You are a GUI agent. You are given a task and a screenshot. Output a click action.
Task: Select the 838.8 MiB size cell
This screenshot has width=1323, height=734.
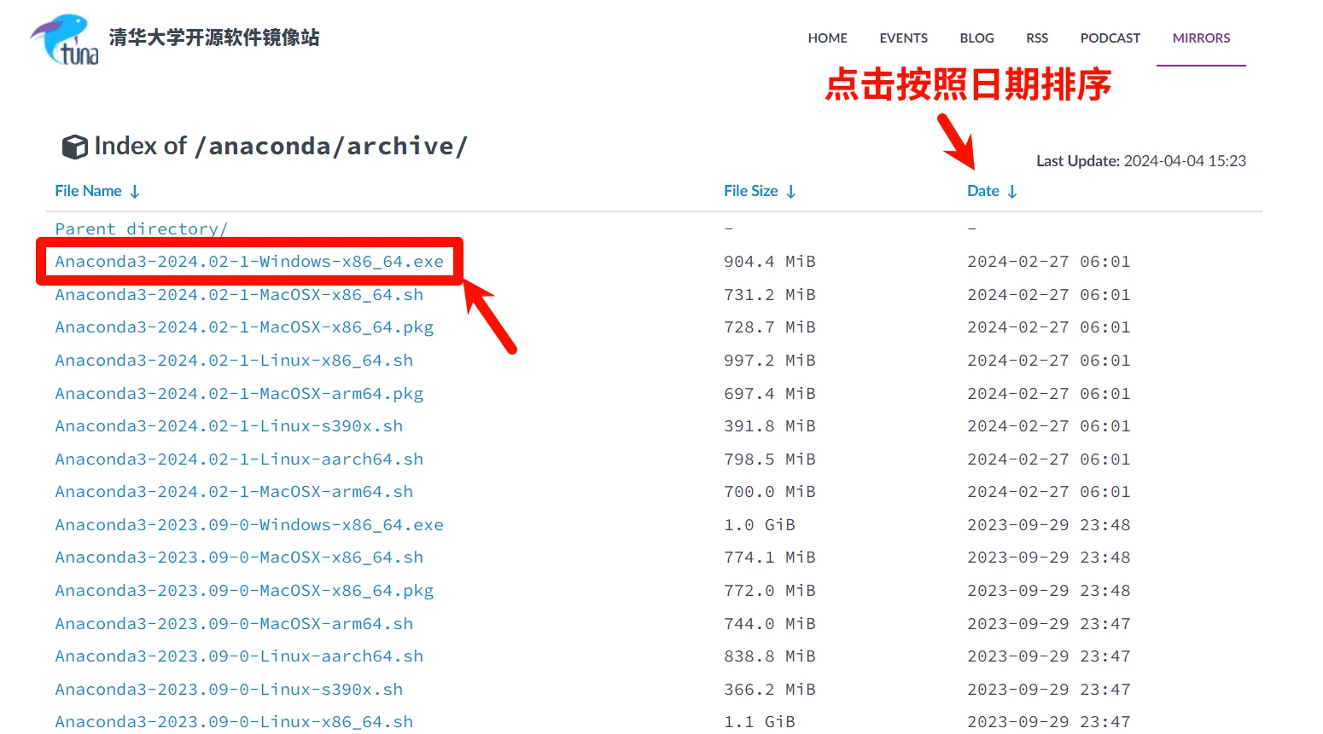(770, 656)
